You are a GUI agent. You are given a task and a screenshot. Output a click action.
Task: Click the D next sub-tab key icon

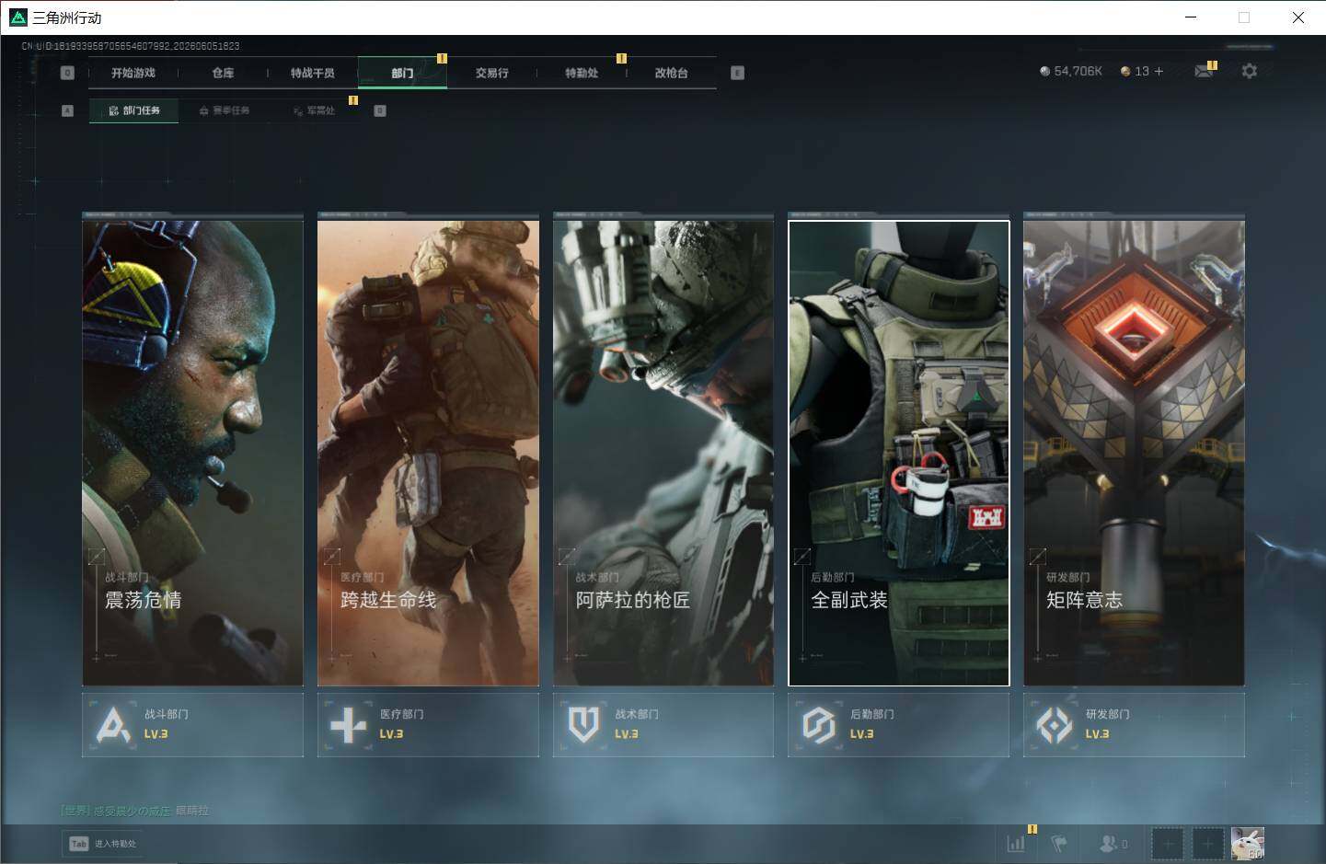[x=380, y=110]
